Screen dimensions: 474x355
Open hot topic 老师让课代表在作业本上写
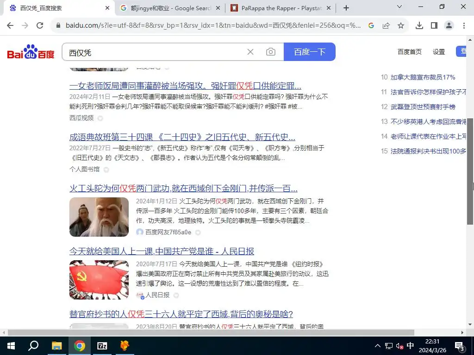tap(428, 136)
